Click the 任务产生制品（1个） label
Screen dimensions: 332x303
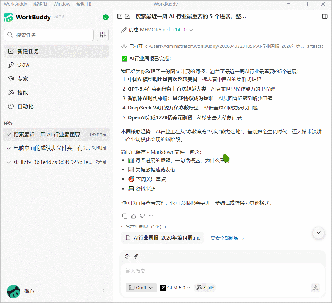pos(143,227)
